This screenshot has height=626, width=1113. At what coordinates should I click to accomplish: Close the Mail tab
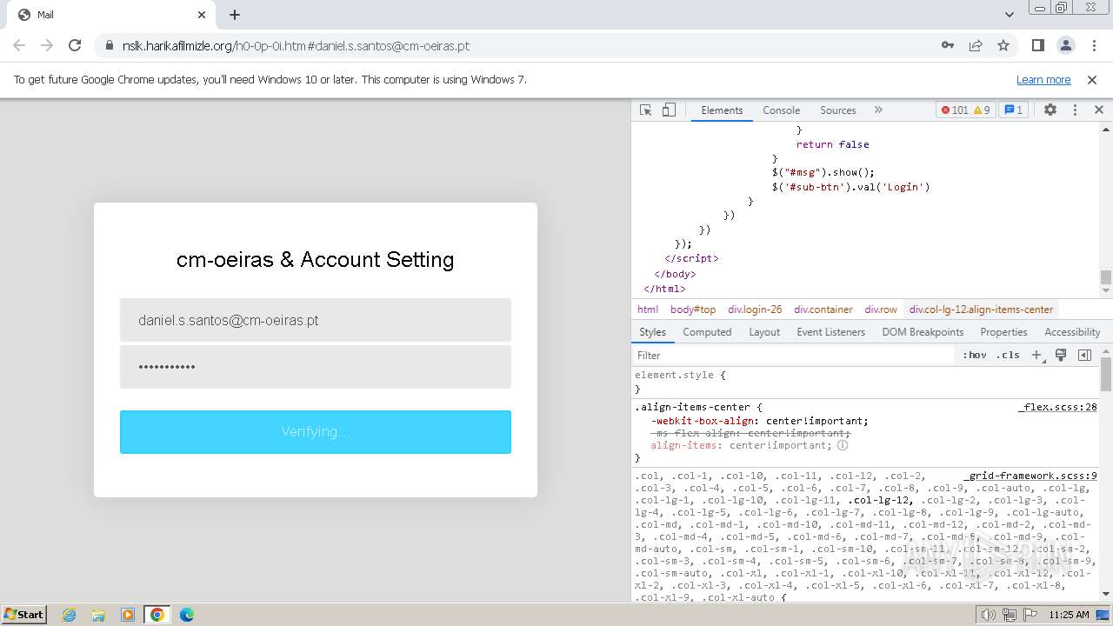(202, 15)
